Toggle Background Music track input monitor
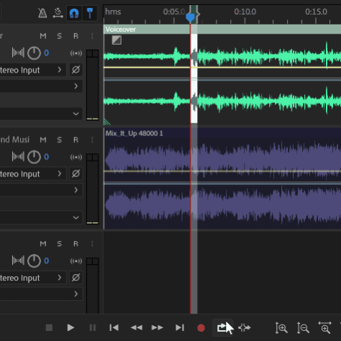Screen dimensions: 341x341 tap(92, 140)
